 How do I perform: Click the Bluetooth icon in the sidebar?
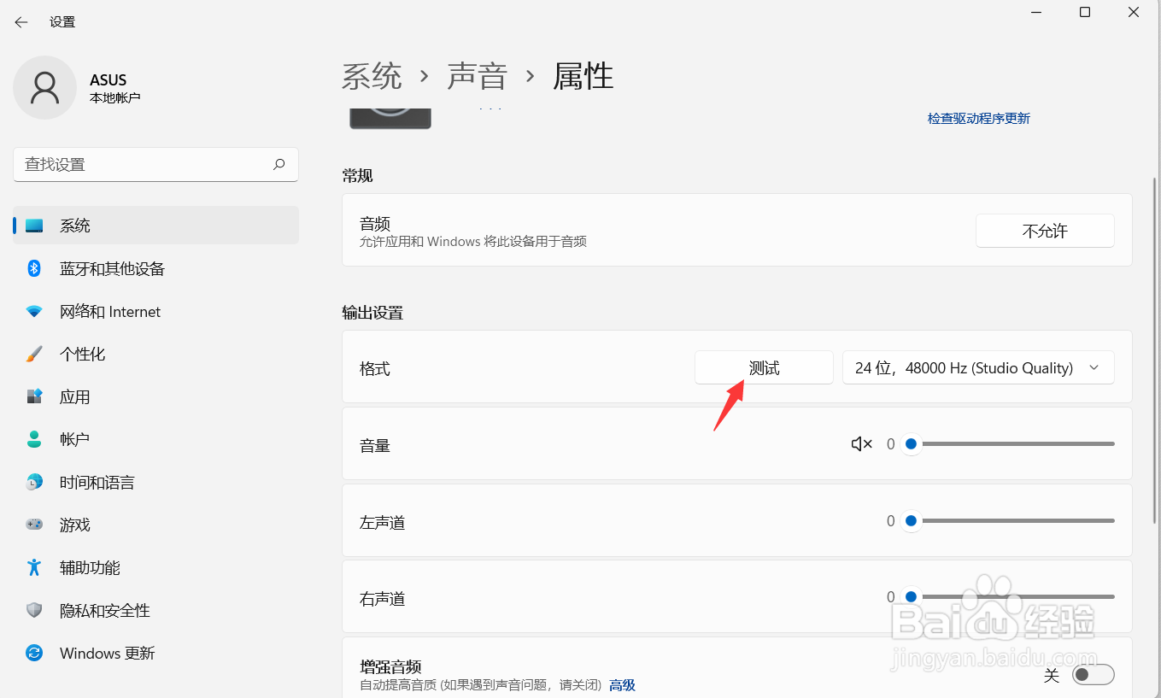pyautogui.click(x=34, y=268)
